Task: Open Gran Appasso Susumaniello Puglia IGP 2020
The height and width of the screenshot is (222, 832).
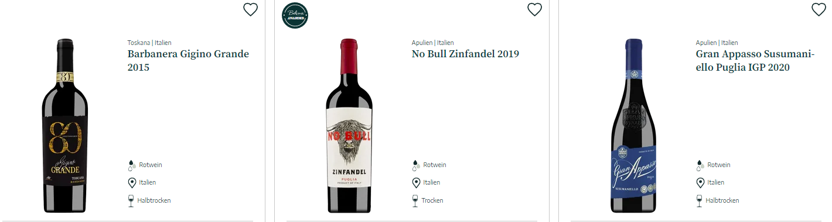Action: [x=755, y=61]
